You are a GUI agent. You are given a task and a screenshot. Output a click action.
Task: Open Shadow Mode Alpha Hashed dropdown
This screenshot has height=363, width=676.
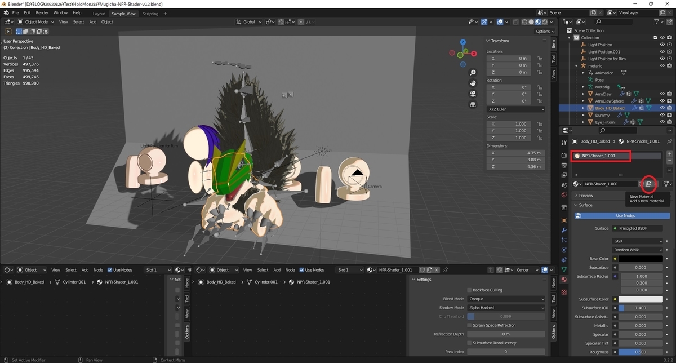pyautogui.click(x=506, y=308)
